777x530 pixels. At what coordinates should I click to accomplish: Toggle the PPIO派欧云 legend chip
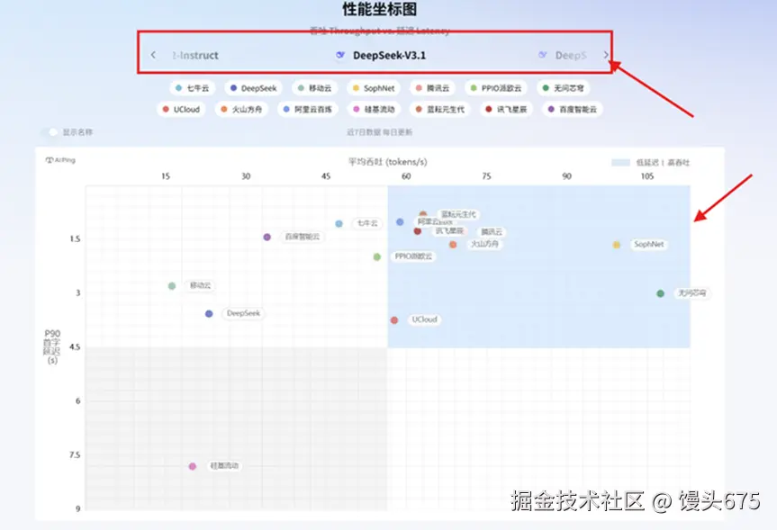click(496, 88)
